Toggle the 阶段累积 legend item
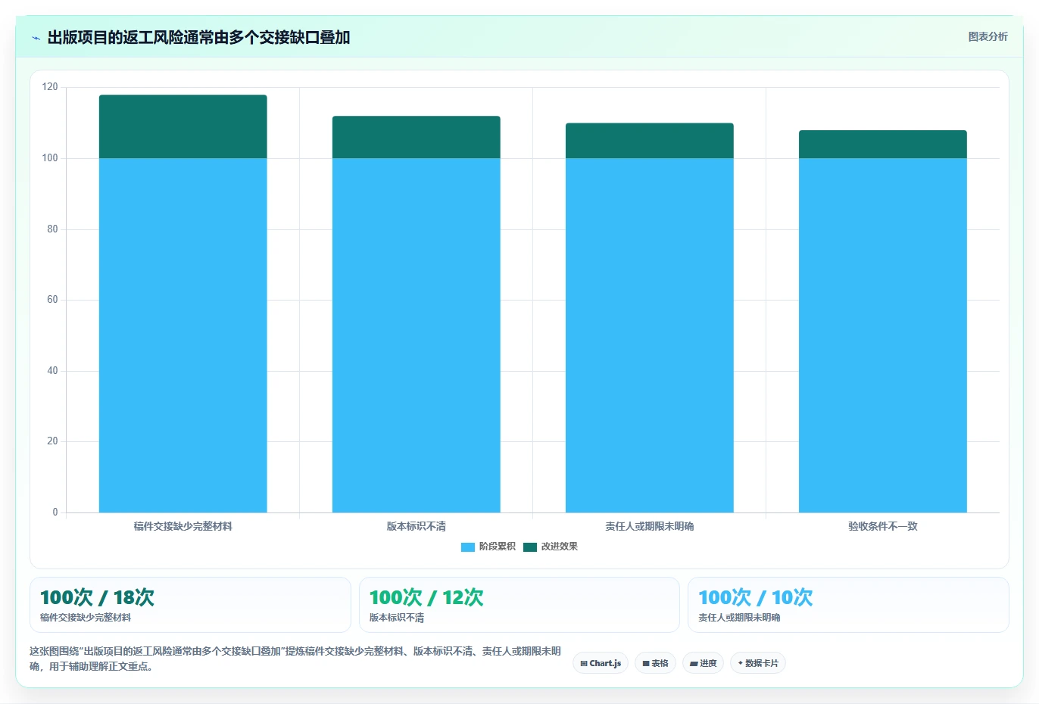 (x=488, y=547)
